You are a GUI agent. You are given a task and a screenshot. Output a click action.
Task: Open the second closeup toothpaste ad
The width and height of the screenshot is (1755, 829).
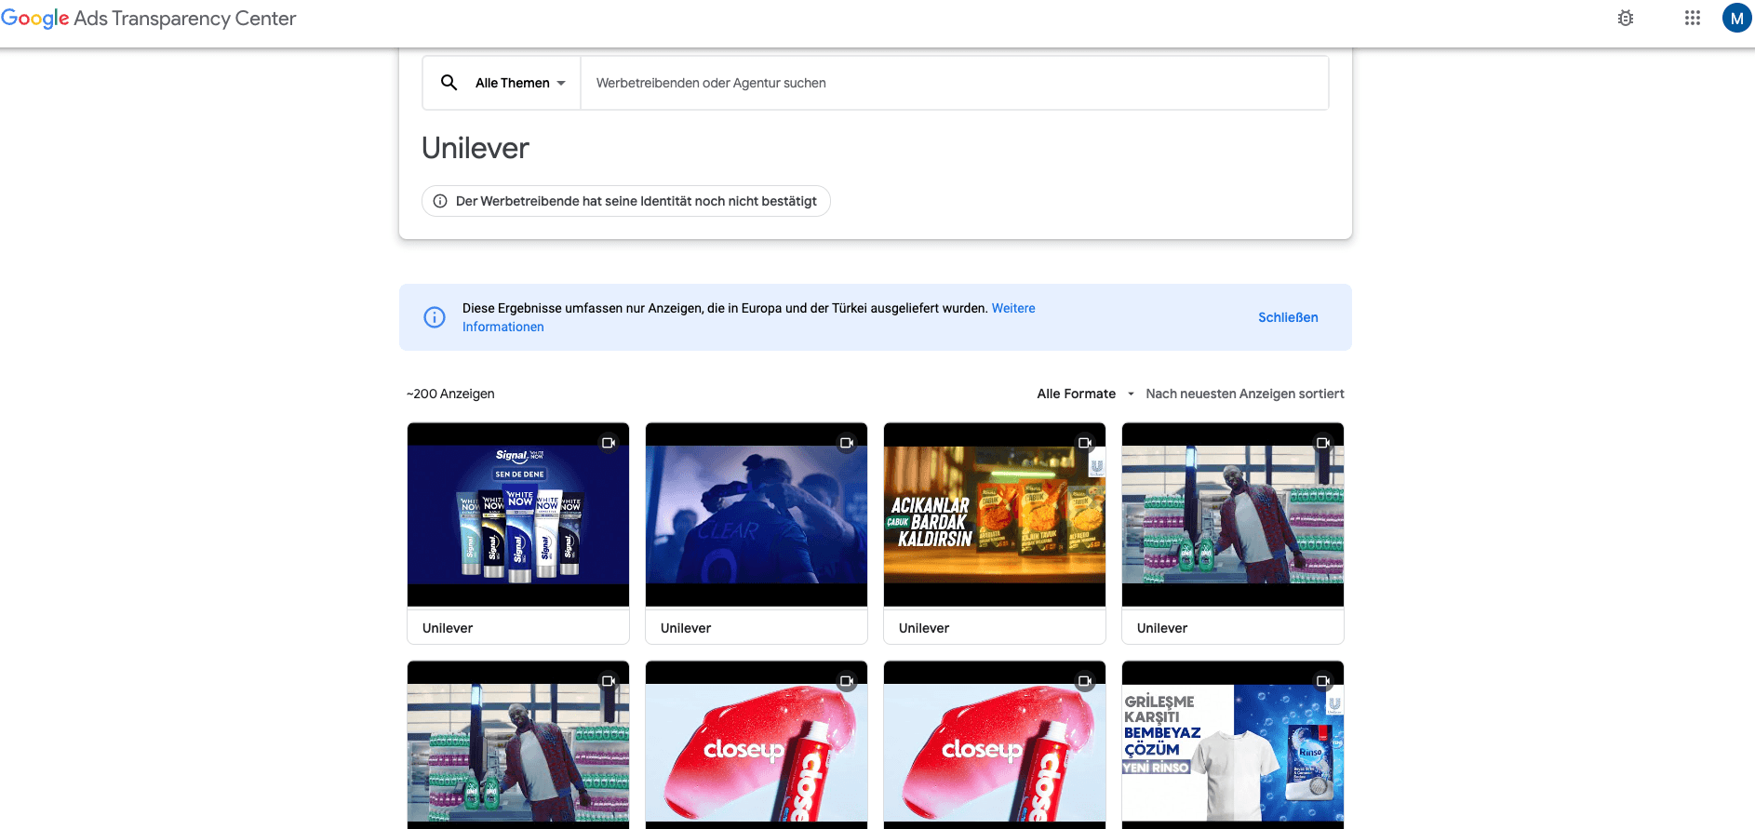click(x=995, y=745)
